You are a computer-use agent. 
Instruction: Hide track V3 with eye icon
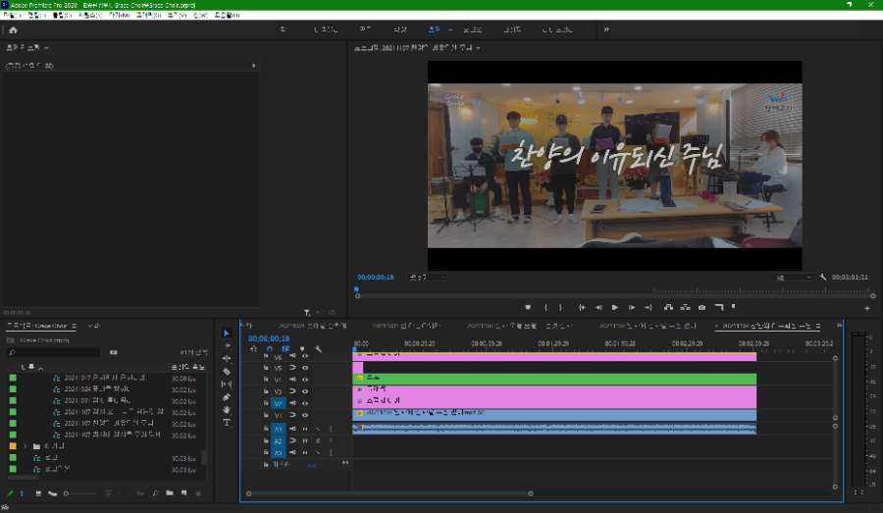pyautogui.click(x=305, y=391)
